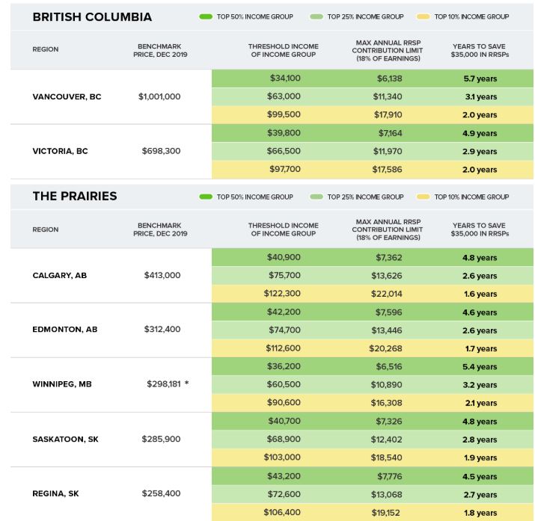535x521 pixels.
Task: Click Winnipeg $10,890 contribution limit cell
Action: (x=386, y=385)
